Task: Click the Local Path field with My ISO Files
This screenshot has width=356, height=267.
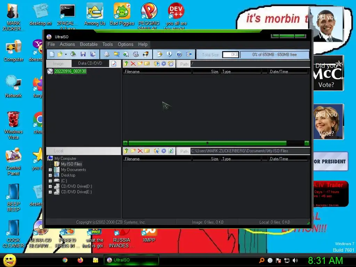Action: tap(250, 151)
